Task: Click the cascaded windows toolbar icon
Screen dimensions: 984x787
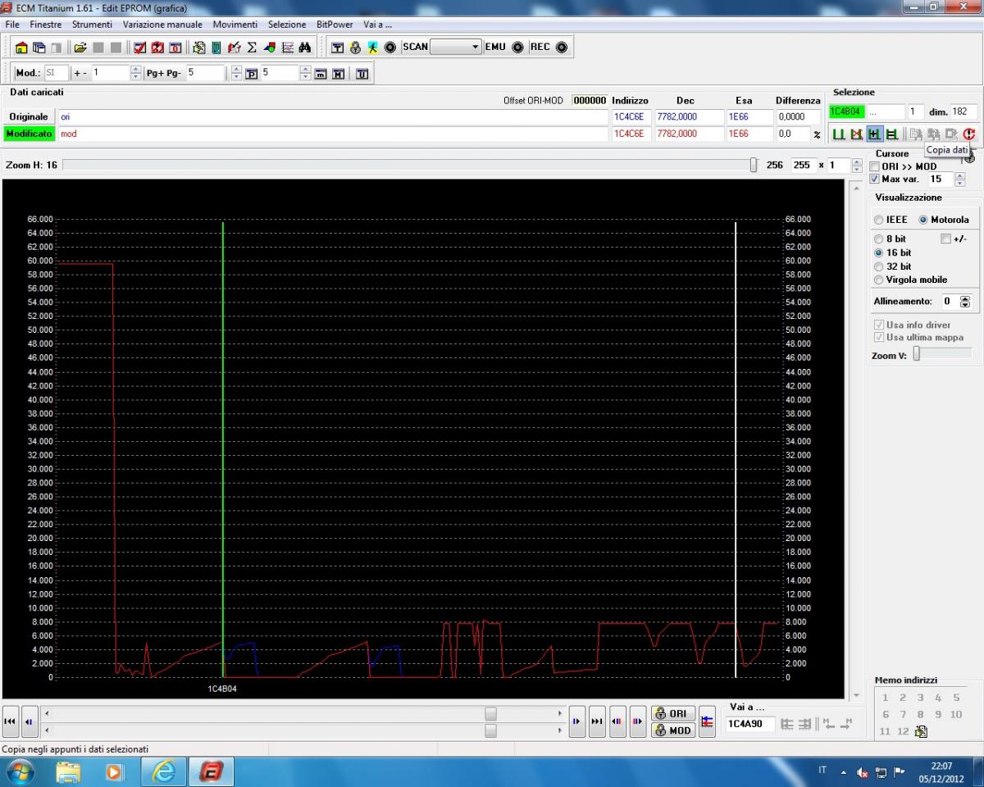Action: [x=39, y=48]
